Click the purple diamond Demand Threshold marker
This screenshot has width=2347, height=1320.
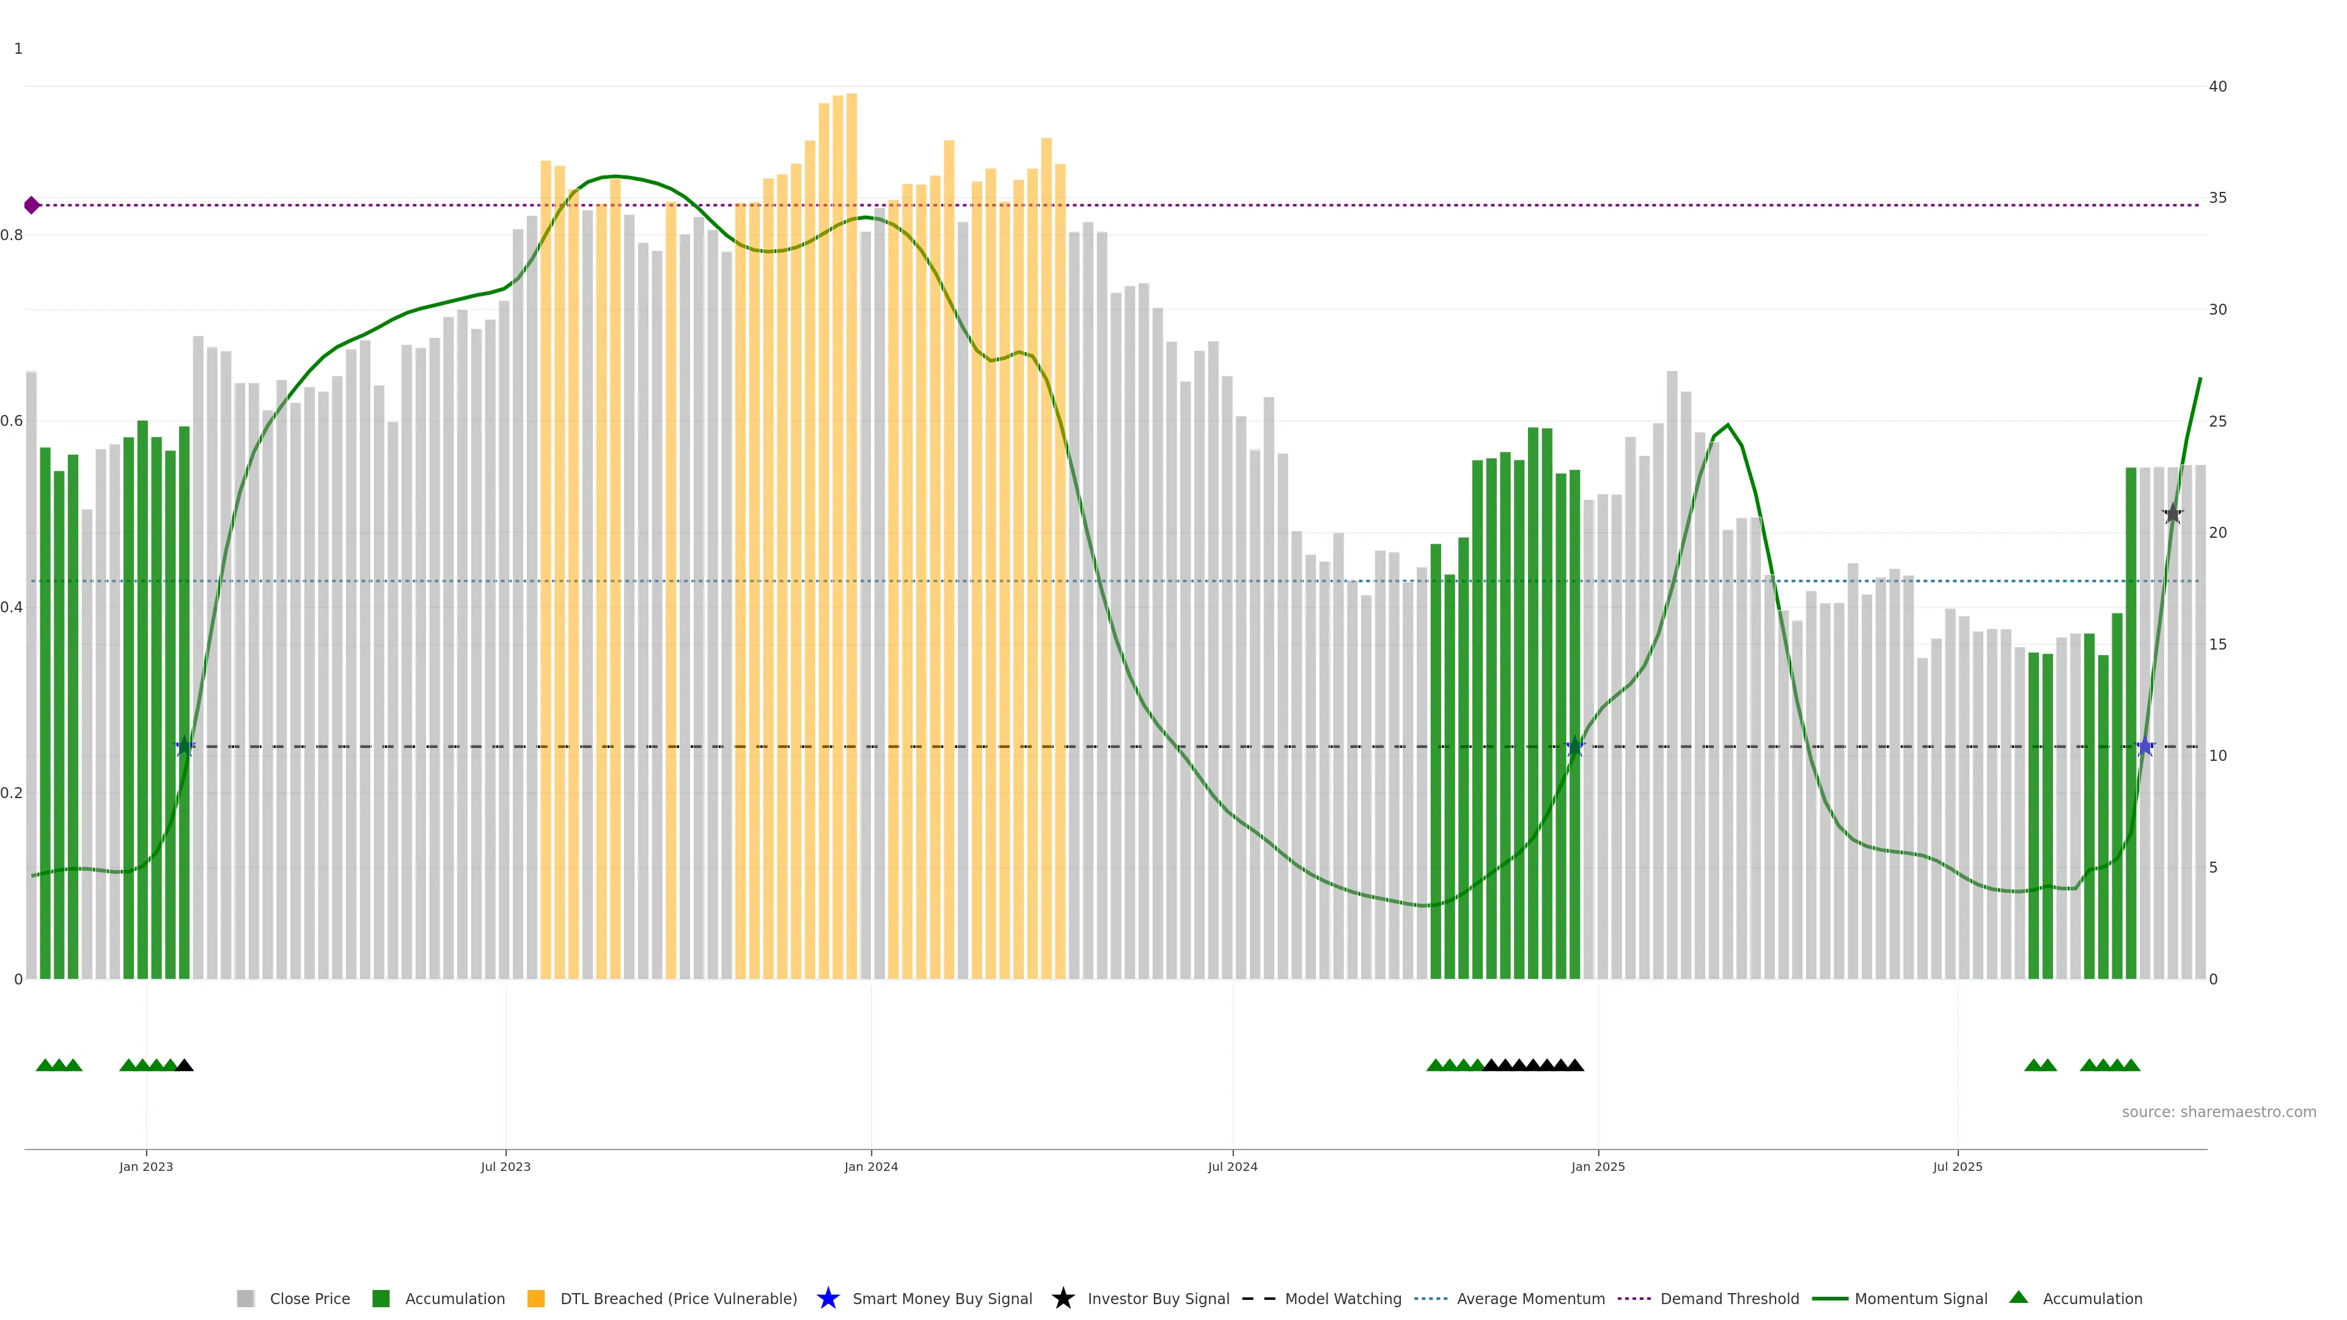click(x=32, y=205)
